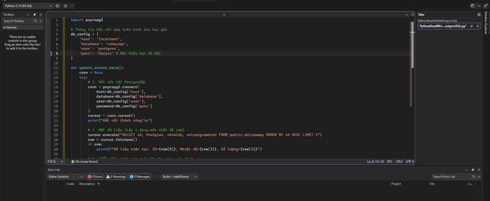Screen dimensions: 490x201
Task: Pin the Toolbox panel
Action: tap(34, 15)
